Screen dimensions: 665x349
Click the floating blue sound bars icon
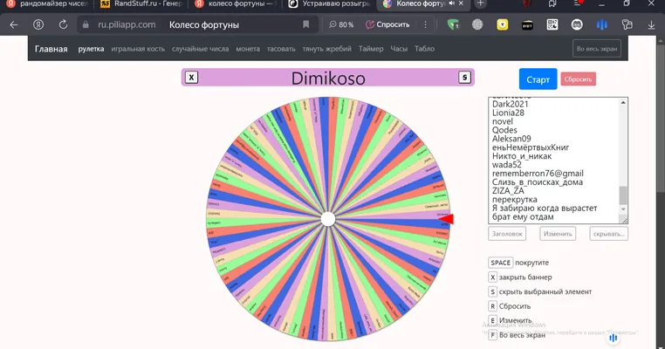pyautogui.click(x=613, y=338)
